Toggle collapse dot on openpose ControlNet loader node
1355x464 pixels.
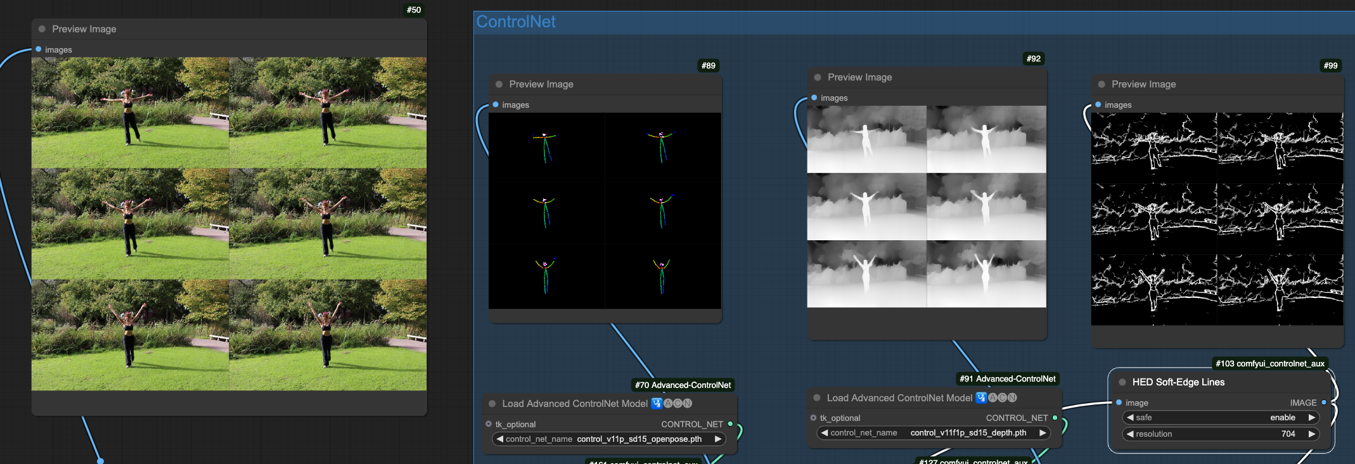tap(492, 404)
